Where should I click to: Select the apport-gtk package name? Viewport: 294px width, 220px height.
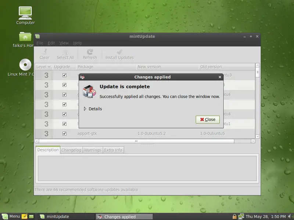point(87,133)
